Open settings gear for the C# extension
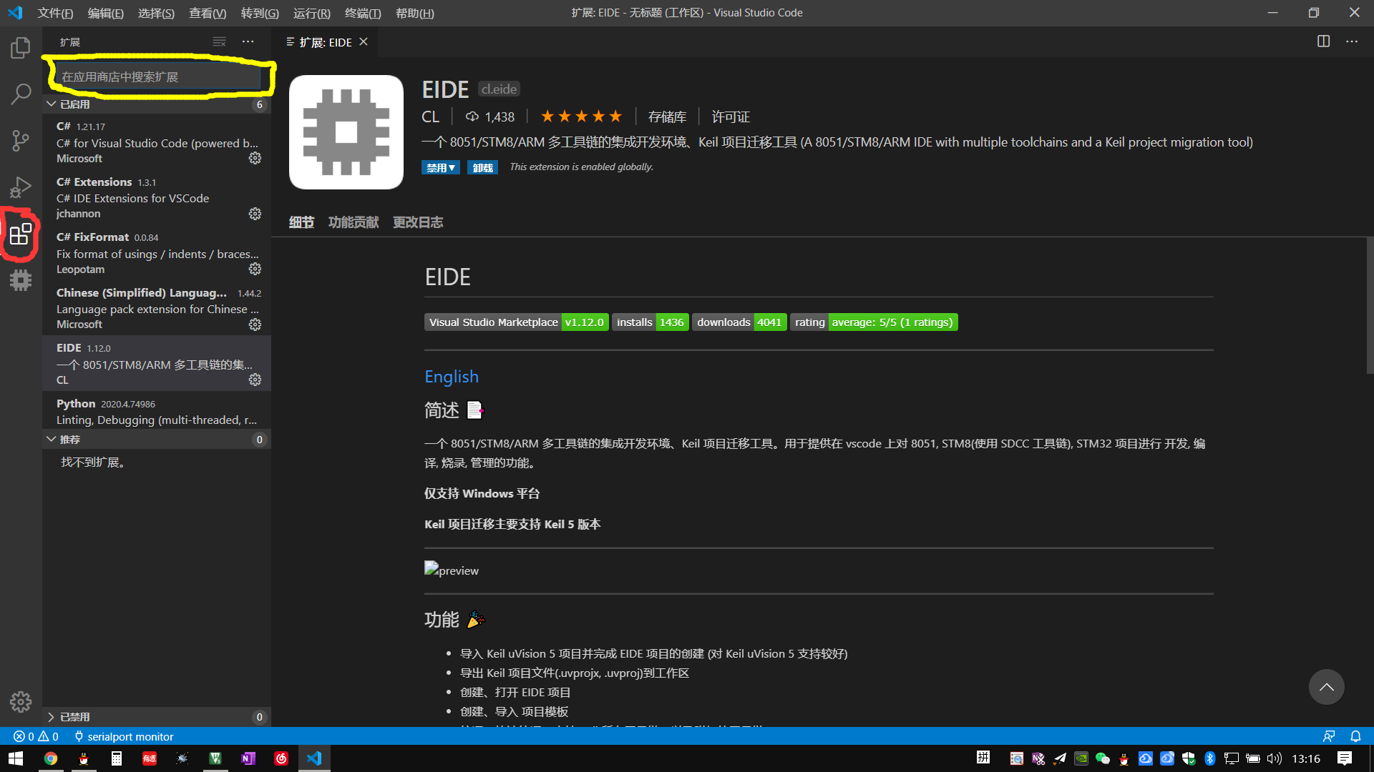Image resolution: width=1374 pixels, height=772 pixels. [255, 158]
